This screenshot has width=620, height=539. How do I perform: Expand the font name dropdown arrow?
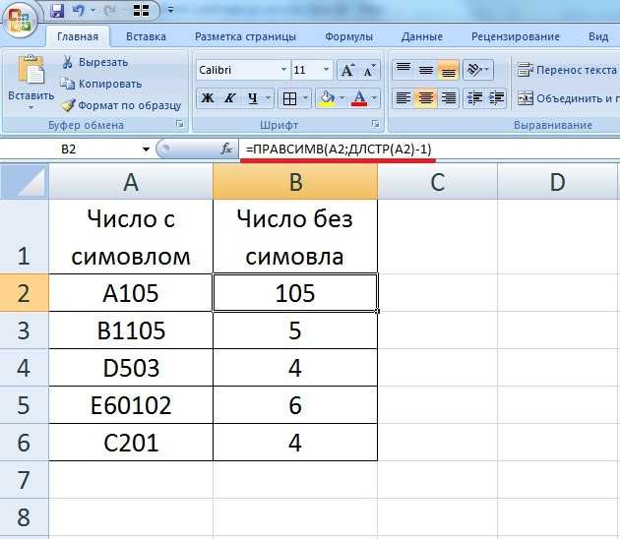tap(283, 70)
